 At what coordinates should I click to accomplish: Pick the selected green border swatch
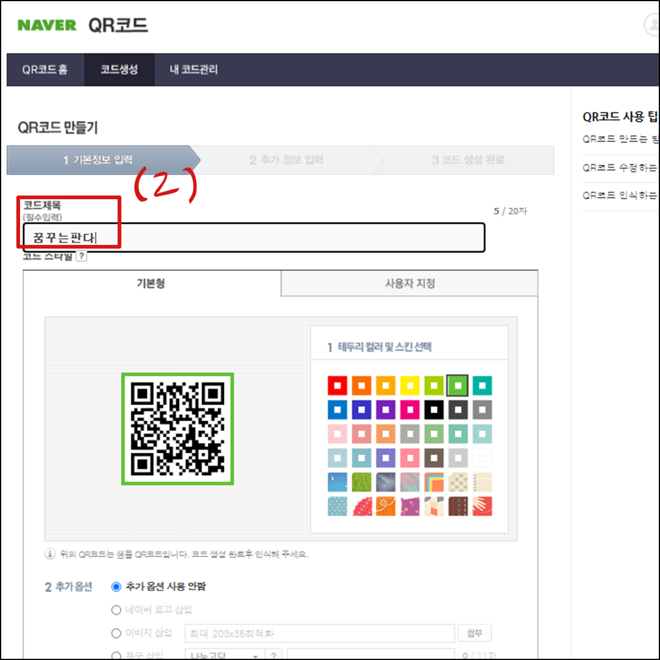click(x=458, y=386)
